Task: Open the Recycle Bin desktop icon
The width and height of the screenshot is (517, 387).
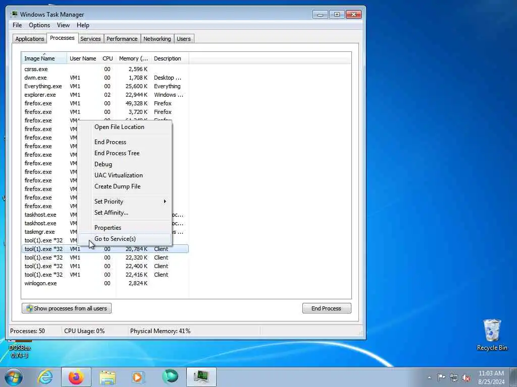Action: (x=492, y=335)
